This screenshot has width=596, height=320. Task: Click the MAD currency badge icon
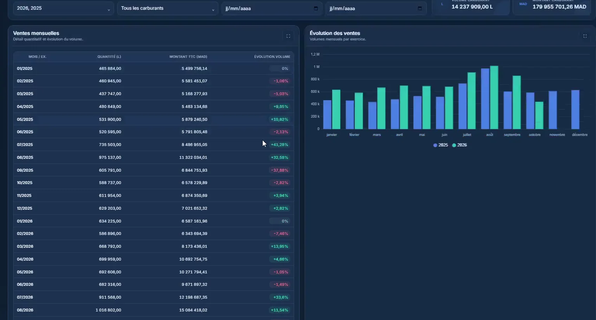(523, 4)
